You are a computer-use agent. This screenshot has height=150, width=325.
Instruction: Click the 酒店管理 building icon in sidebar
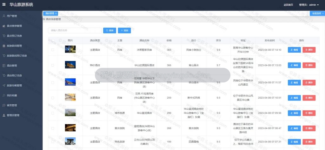pyautogui.click(x=4, y=66)
